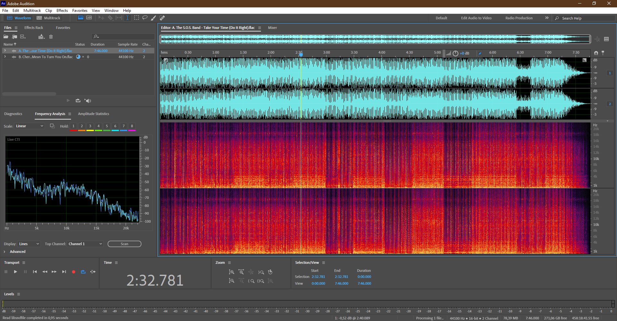617x321 pixels.
Task: Switch to the Effects Rack tab
Action: 34,28
